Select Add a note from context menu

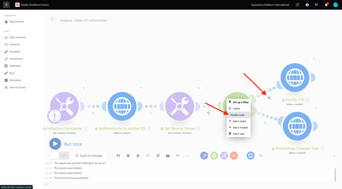(238, 134)
